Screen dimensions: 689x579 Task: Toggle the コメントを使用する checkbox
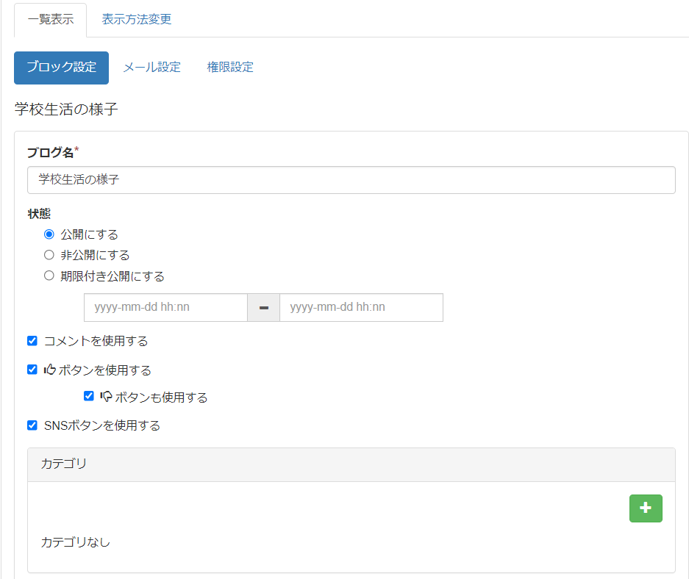(x=32, y=341)
